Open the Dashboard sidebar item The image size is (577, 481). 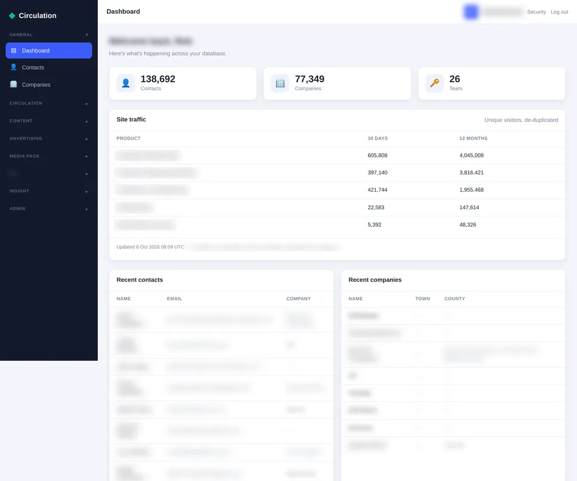coord(49,51)
